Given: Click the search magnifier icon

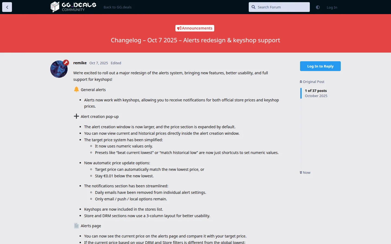Looking at the screenshot, I should (253, 7).
